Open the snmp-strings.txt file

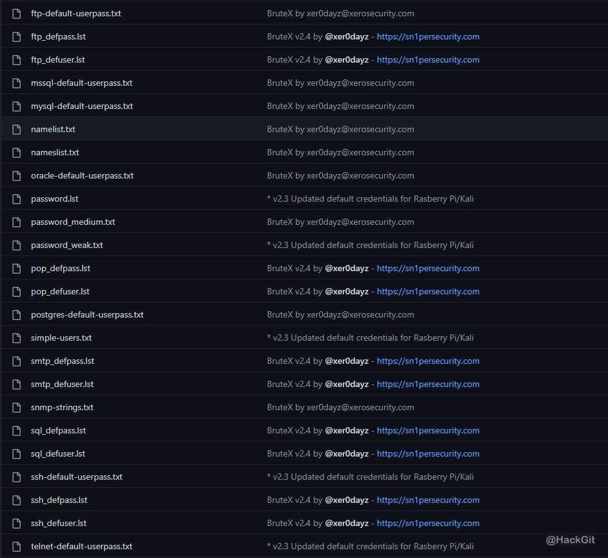click(62, 407)
